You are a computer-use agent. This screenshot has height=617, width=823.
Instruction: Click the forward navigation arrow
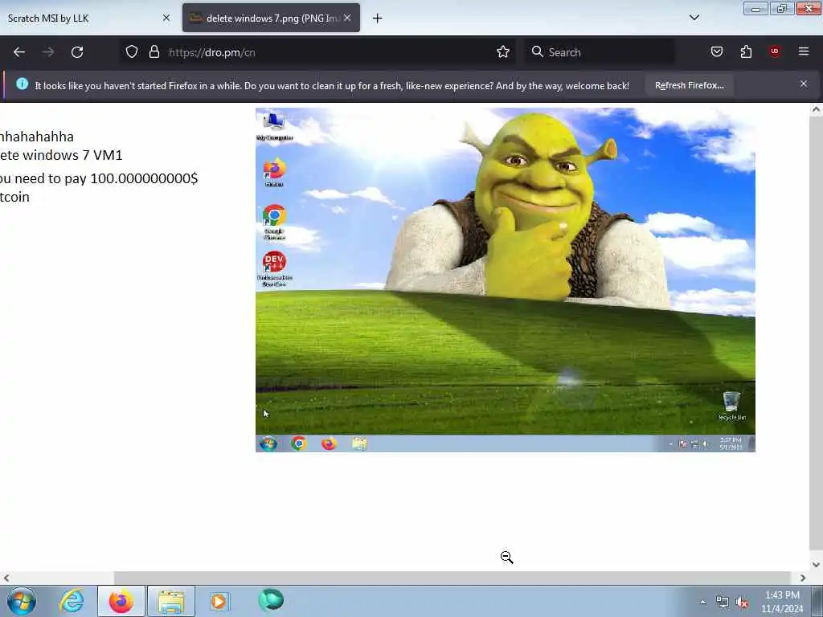pos(47,52)
